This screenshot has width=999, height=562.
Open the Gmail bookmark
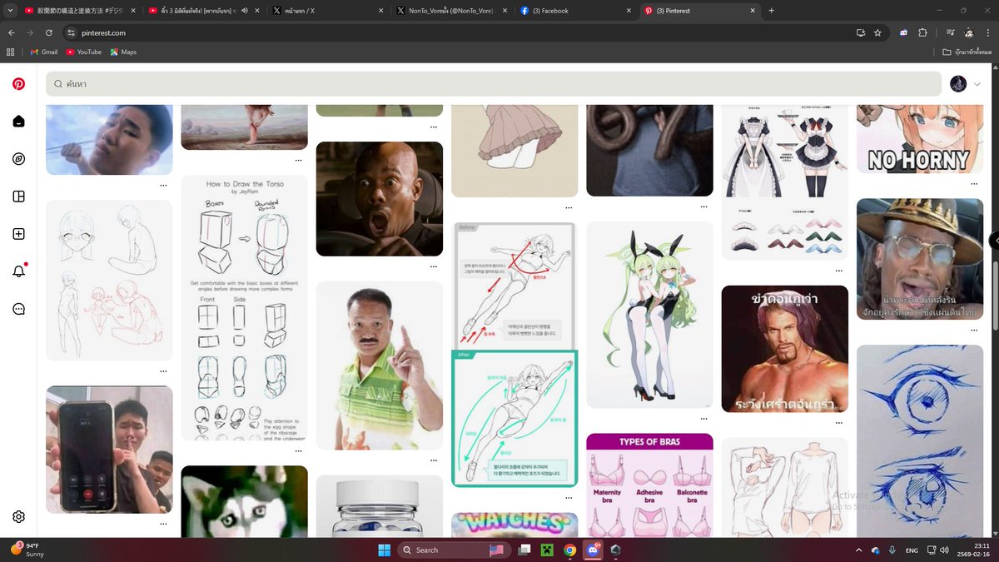[x=44, y=52]
